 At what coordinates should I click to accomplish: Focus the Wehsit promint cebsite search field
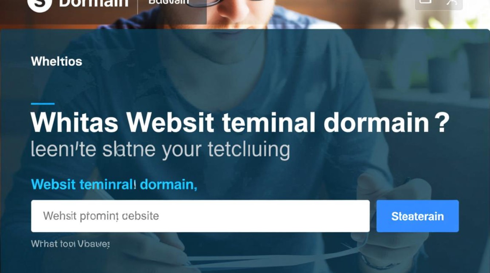(x=200, y=216)
